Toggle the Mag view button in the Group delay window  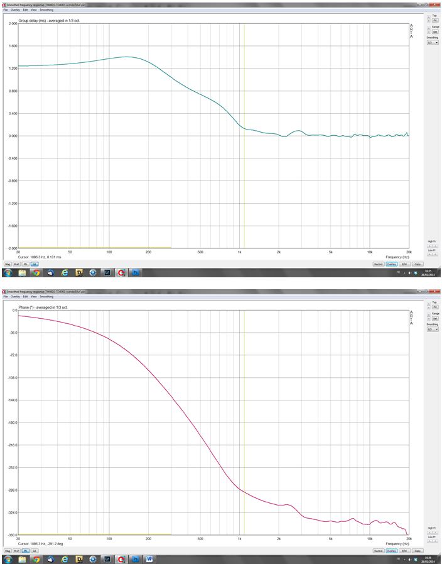pyautogui.click(x=8, y=264)
